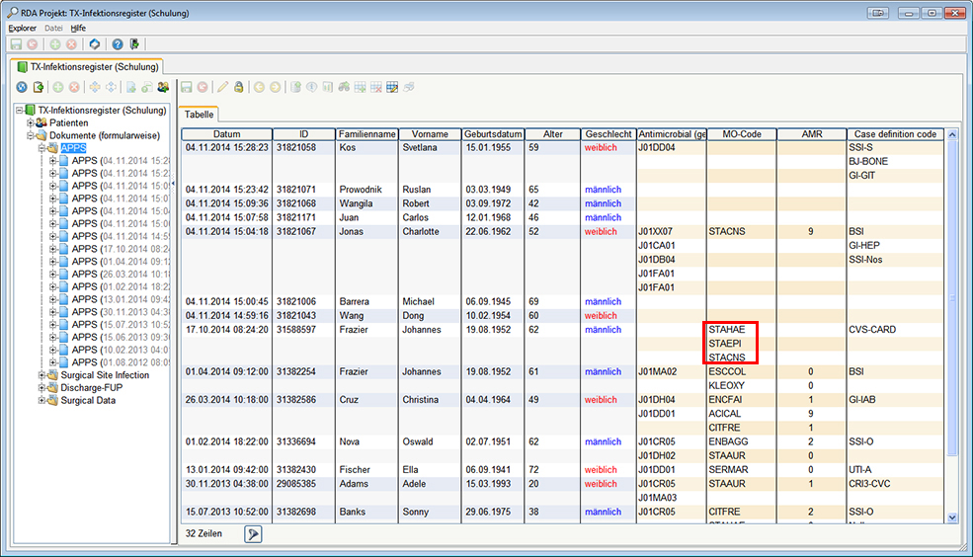Screen dimensions: 973x557
Task: Click the exit door icon in top toolbar
Action: pyautogui.click(x=133, y=44)
